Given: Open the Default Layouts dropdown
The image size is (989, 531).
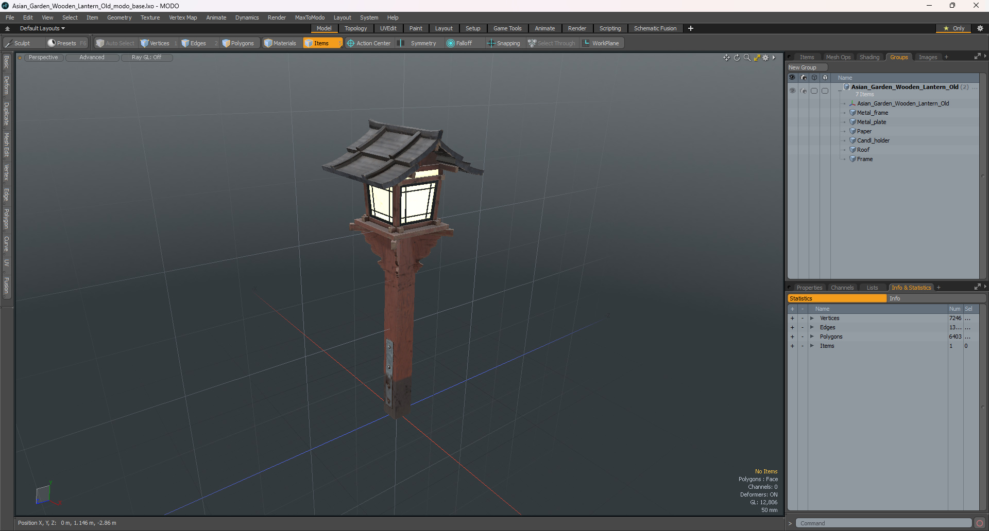Looking at the screenshot, I should tap(42, 28).
